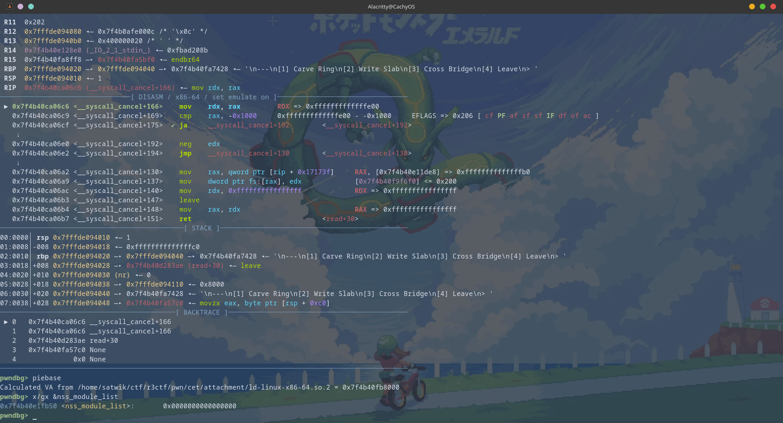Select piebase result "0x7f4b40fb8000"

[371, 387]
